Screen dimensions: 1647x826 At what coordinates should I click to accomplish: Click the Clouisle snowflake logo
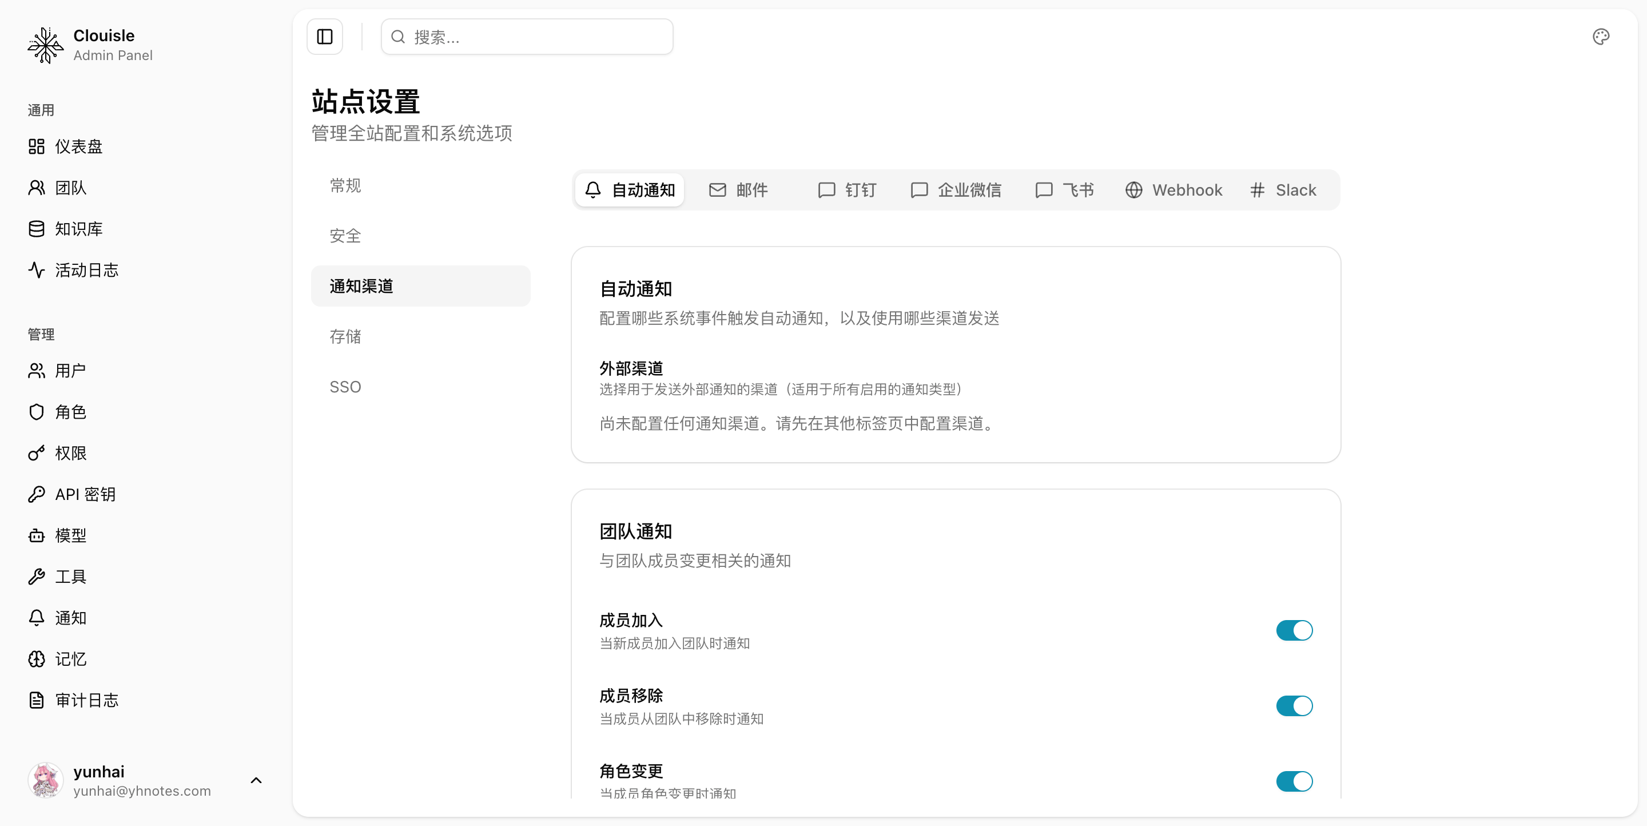[45, 45]
